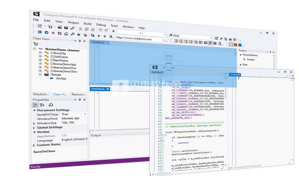Expand the CAboutDlg class node
299x176 pixels.
[x=40, y=53]
